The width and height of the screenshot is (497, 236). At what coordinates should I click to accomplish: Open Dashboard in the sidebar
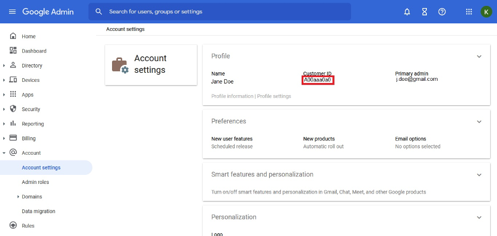(34, 51)
